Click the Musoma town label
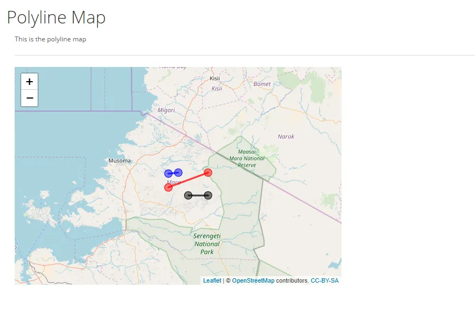The width and height of the screenshot is (475, 318). coord(120,161)
